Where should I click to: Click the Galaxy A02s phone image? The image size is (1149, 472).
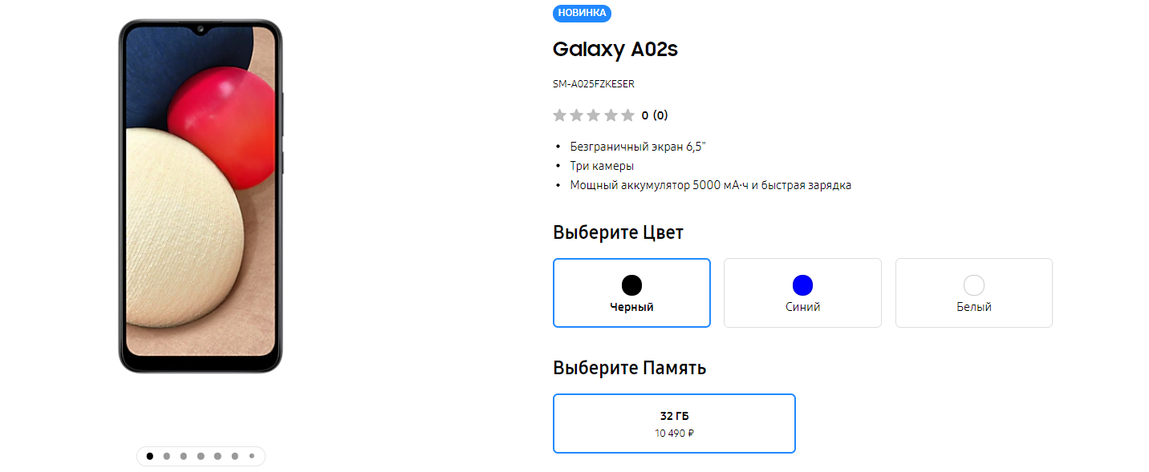(x=201, y=196)
